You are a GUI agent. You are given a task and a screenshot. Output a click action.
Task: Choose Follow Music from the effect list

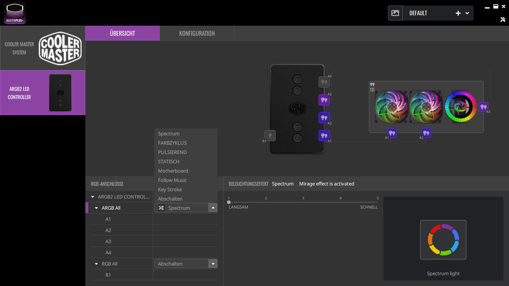pyautogui.click(x=186, y=180)
